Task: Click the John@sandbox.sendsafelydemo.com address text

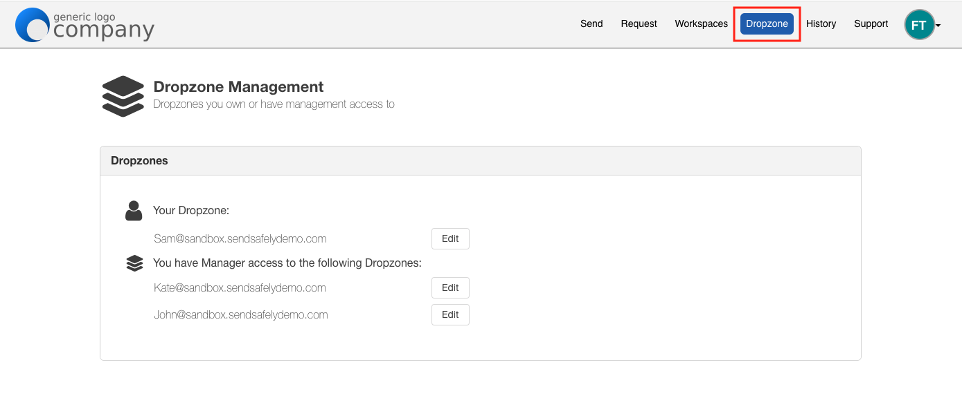Action: (241, 314)
